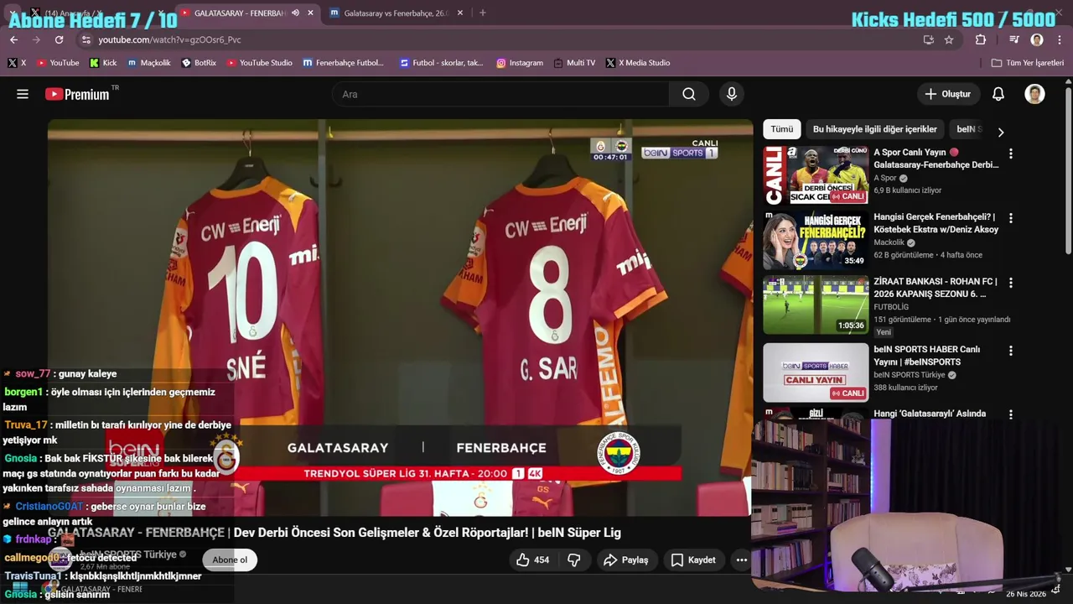Open options for A Spor Canlı Yayın video

click(x=1010, y=154)
